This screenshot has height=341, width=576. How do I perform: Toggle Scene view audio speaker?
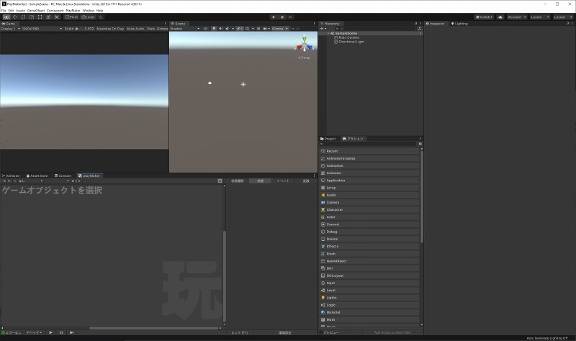pos(220,29)
